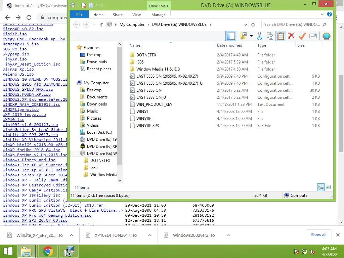Open the folder options dropdown arrow
Screen dimensions: 344x258
click(x=251, y=36)
